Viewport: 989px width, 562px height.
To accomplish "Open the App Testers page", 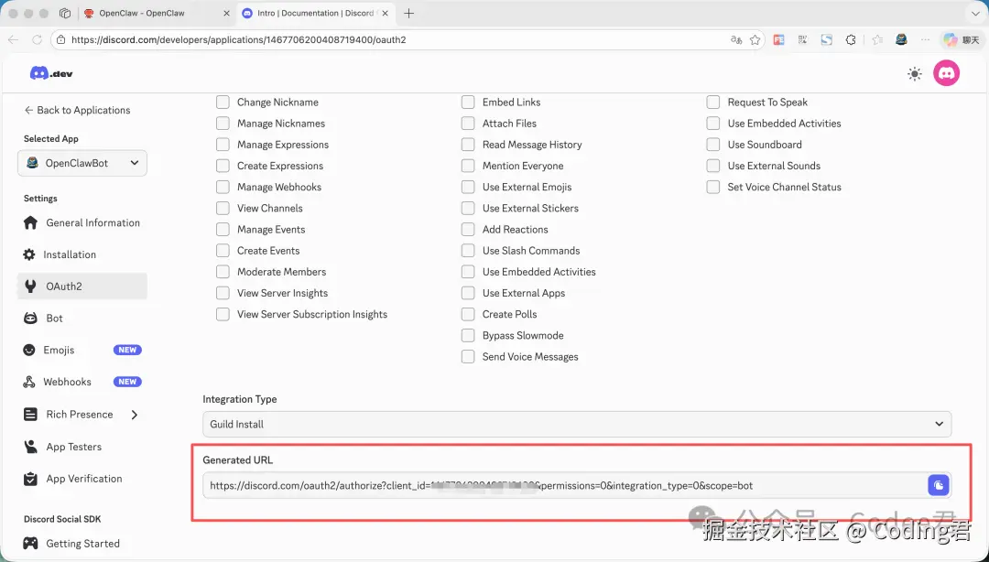I will (x=82, y=447).
